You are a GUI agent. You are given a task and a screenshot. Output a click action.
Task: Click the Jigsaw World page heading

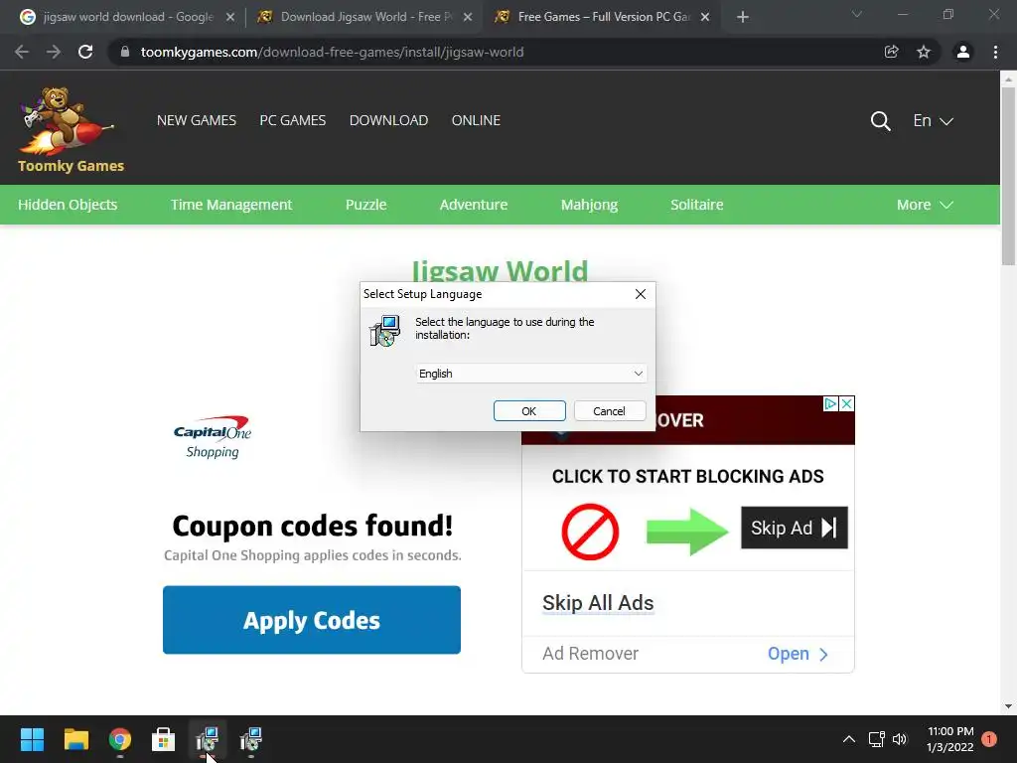501,270
